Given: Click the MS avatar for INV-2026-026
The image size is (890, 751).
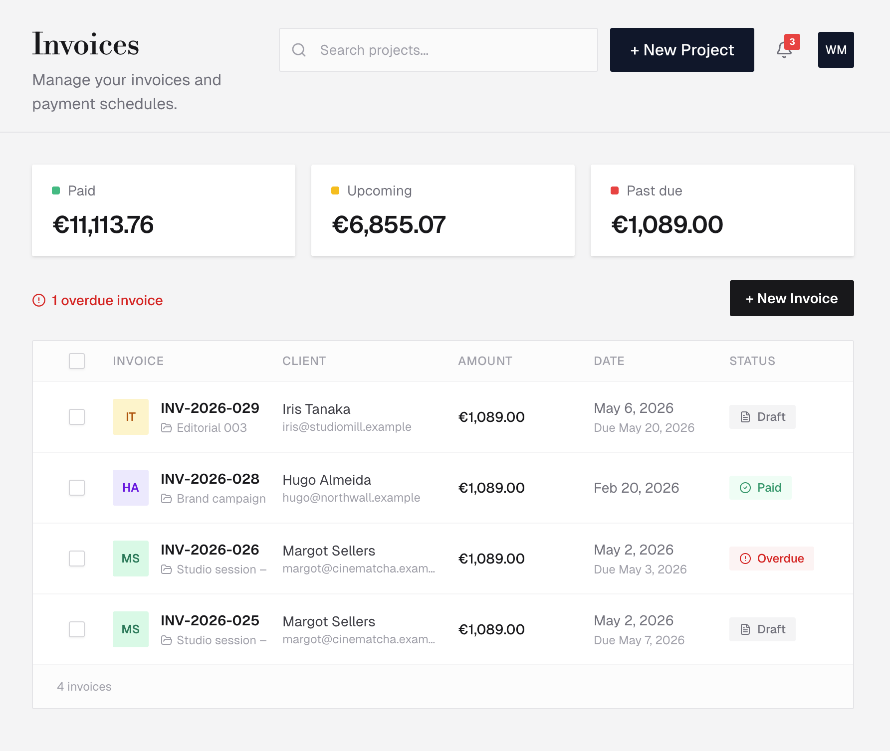Looking at the screenshot, I should click(x=131, y=559).
